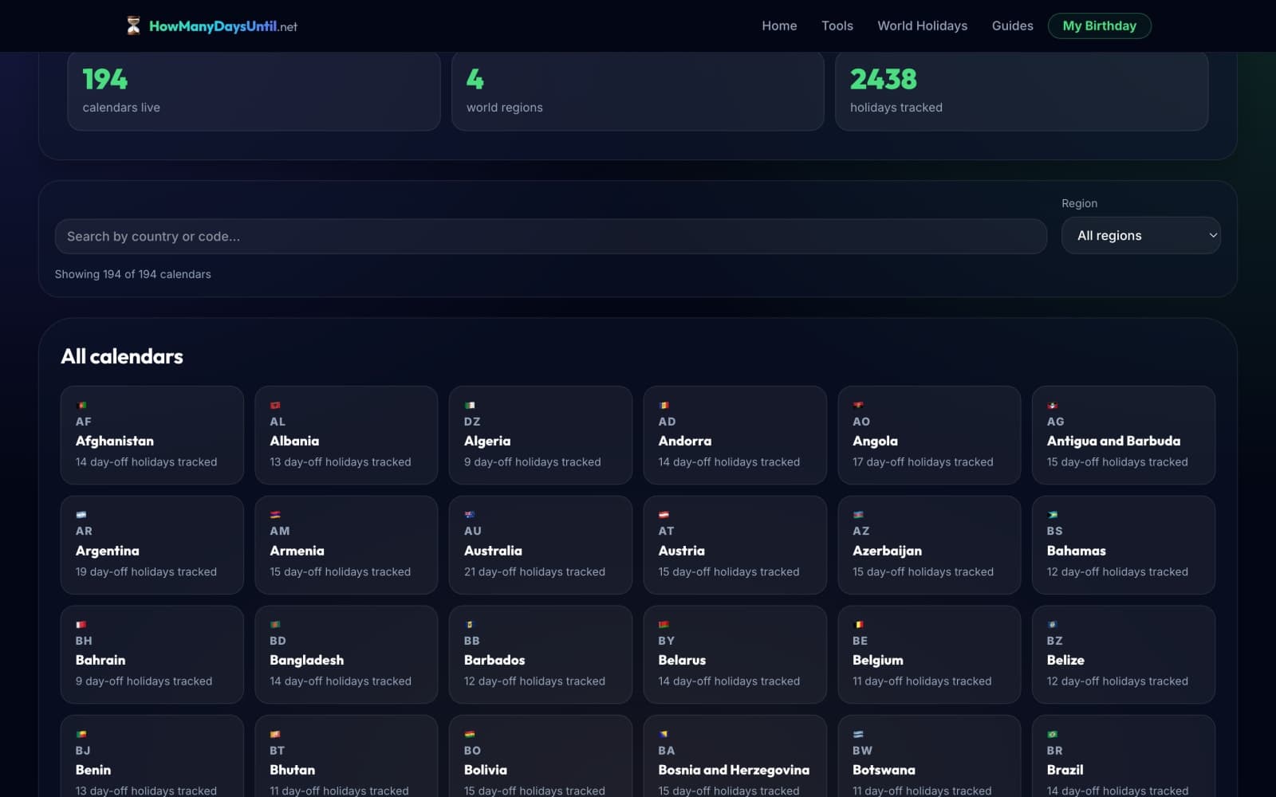
Task: Click the 'All calendars' heading
Action: [x=122, y=356]
